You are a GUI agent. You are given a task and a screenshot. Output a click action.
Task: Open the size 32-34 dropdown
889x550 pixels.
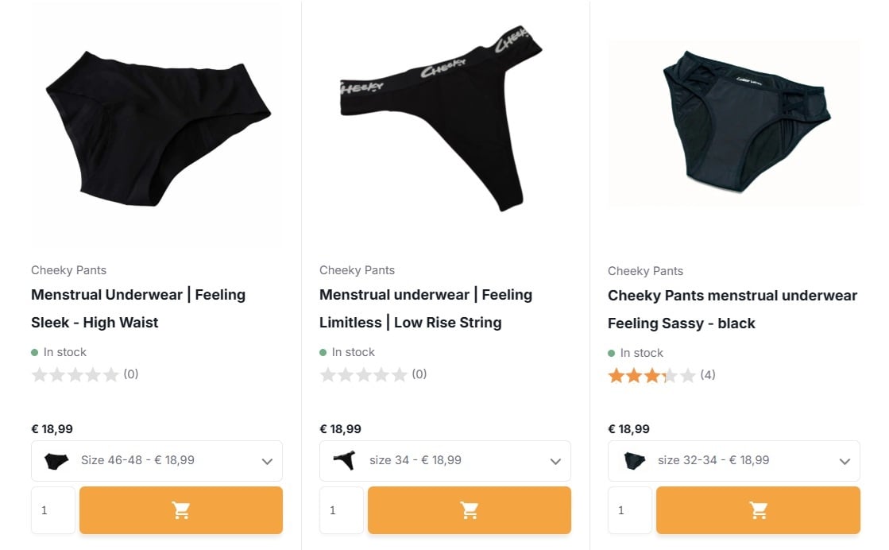point(733,461)
